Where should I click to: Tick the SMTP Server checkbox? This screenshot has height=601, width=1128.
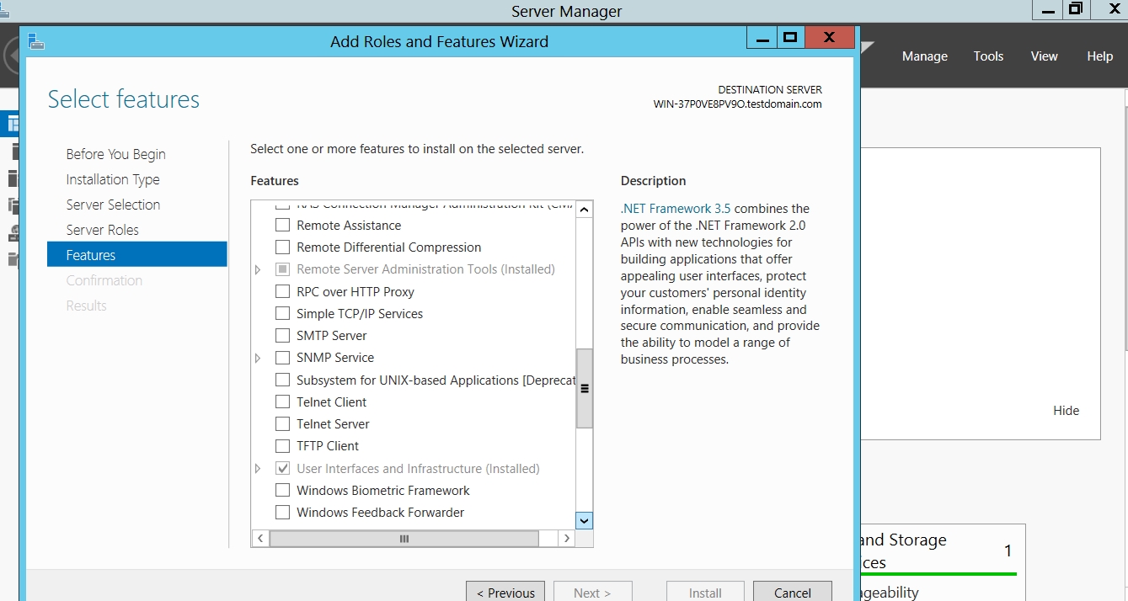point(282,336)
